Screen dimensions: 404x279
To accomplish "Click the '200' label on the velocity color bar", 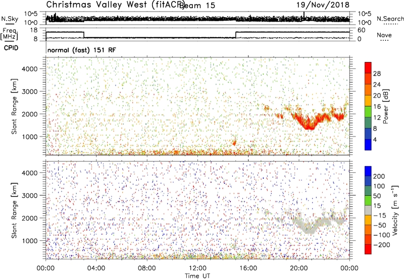I will [379, 176].
